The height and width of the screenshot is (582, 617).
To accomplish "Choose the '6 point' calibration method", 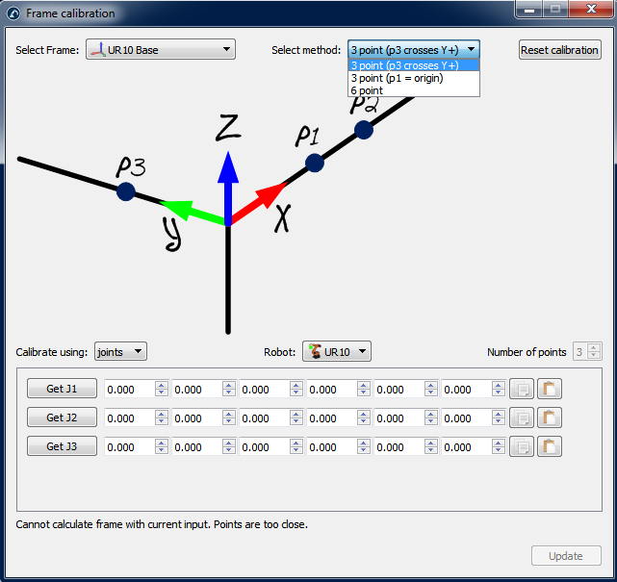I will click(366, 90).
